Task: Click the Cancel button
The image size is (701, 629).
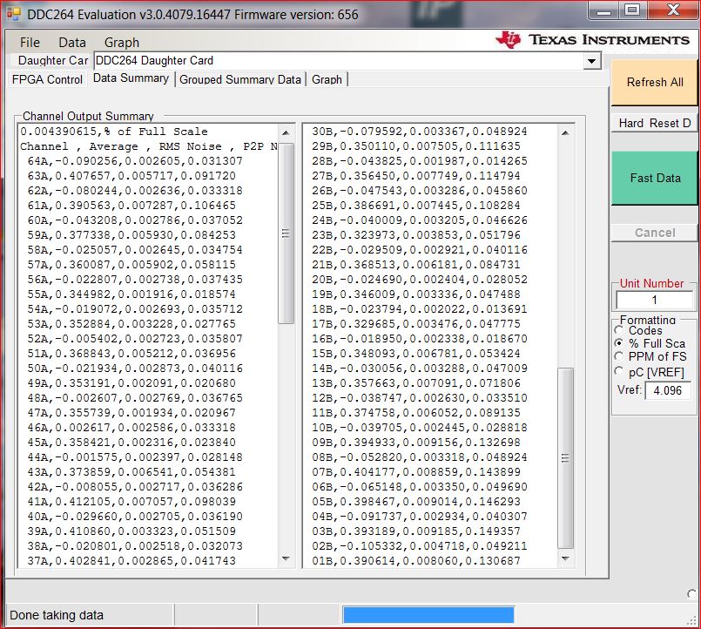Action: pyautogui.click(x=655, y=233)
